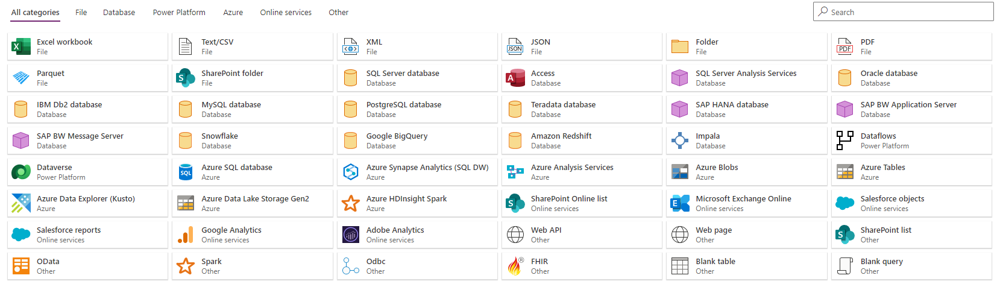Click the Azure Data Explorer (Kusto) icon
Image resolution: width=1000 pixels, height=284 pixels.
click(x=21, y=203)
